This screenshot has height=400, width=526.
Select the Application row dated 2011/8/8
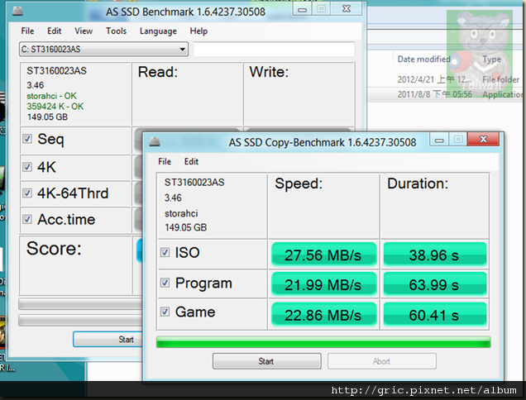click(x=446, y=94)
